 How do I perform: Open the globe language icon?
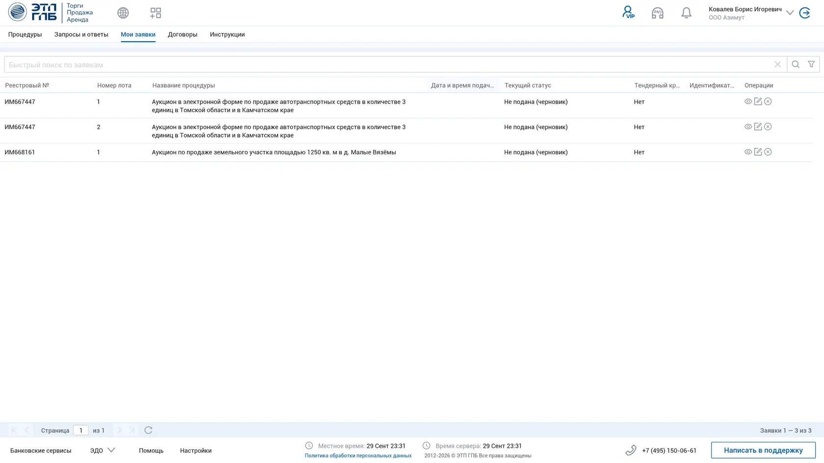[123, 13]
